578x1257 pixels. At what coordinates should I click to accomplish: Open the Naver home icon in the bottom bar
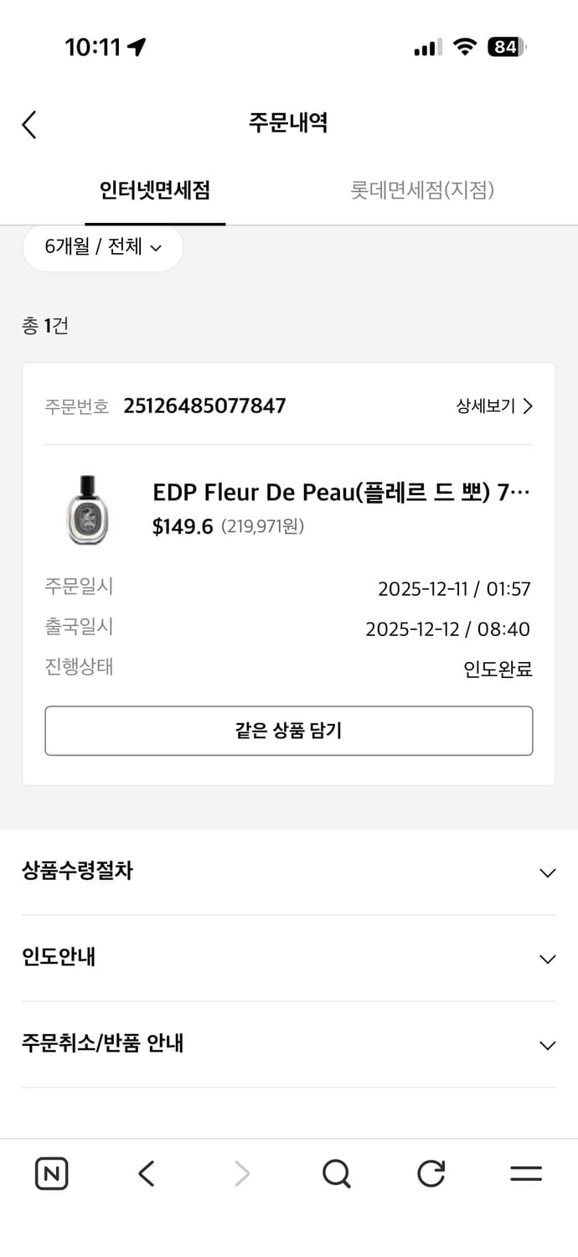pos(51,1173)
